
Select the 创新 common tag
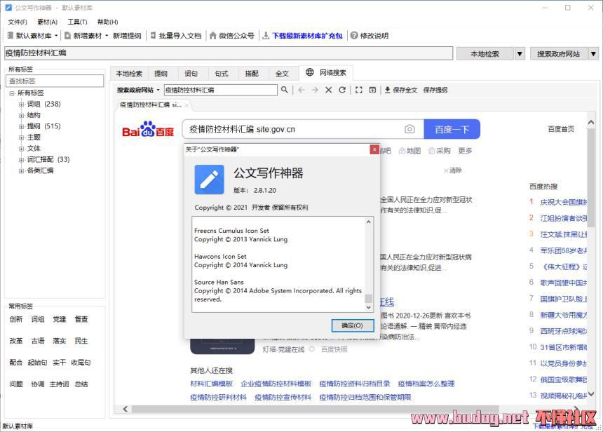point(16,319)
